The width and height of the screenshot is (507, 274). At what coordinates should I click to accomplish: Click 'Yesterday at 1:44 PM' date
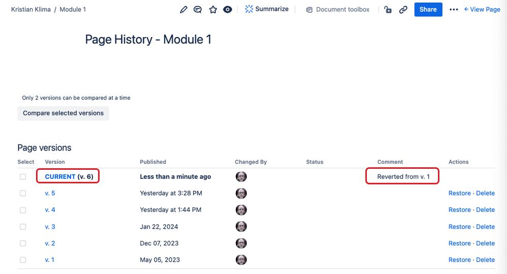point(170,209)
